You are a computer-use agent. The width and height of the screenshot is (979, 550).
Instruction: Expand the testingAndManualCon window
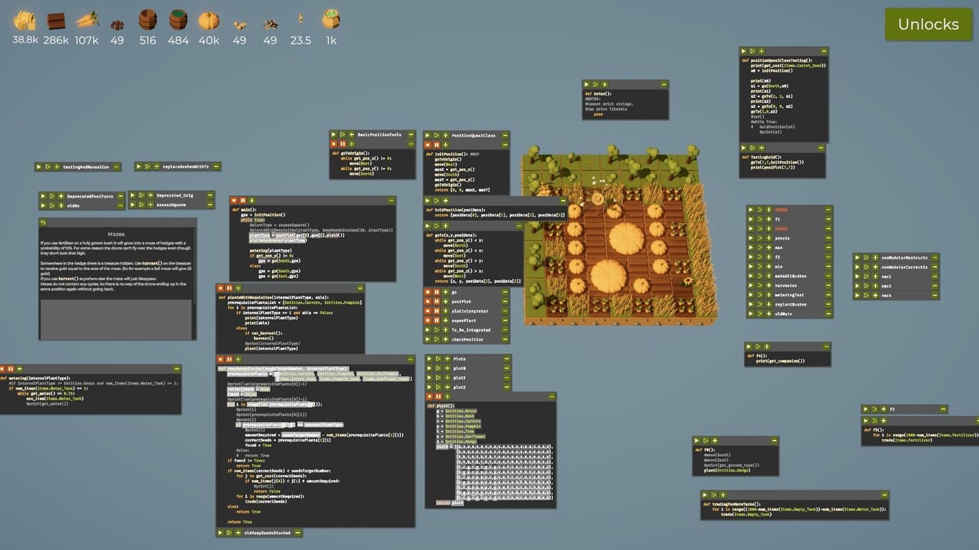point(116,167)
